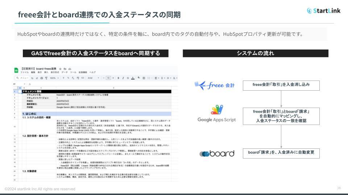
Task: Click the move-to-folder icon beside the title
Action: (65, 69)
